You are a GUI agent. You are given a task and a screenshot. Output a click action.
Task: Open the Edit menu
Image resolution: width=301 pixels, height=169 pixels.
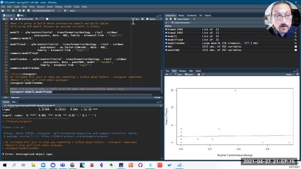point(9,7)
